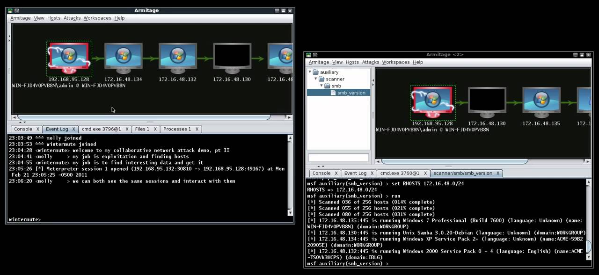Image resolution: width=599 pixels, height=275 pixels.
Task: Open Hosts menu in Armitage <2> window
Action: pos(352,62)
